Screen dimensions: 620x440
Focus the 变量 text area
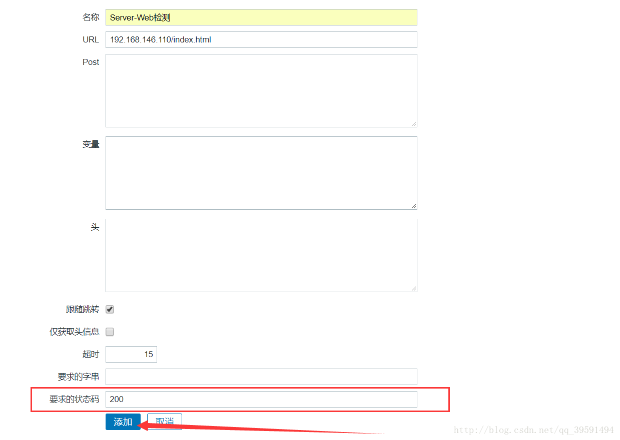(x=261, y=173)
